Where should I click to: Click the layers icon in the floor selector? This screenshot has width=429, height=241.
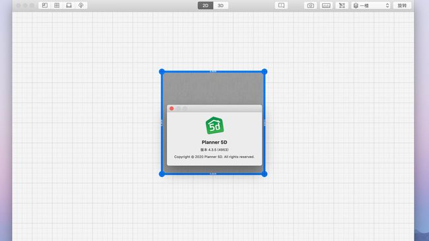click(356, 5)
